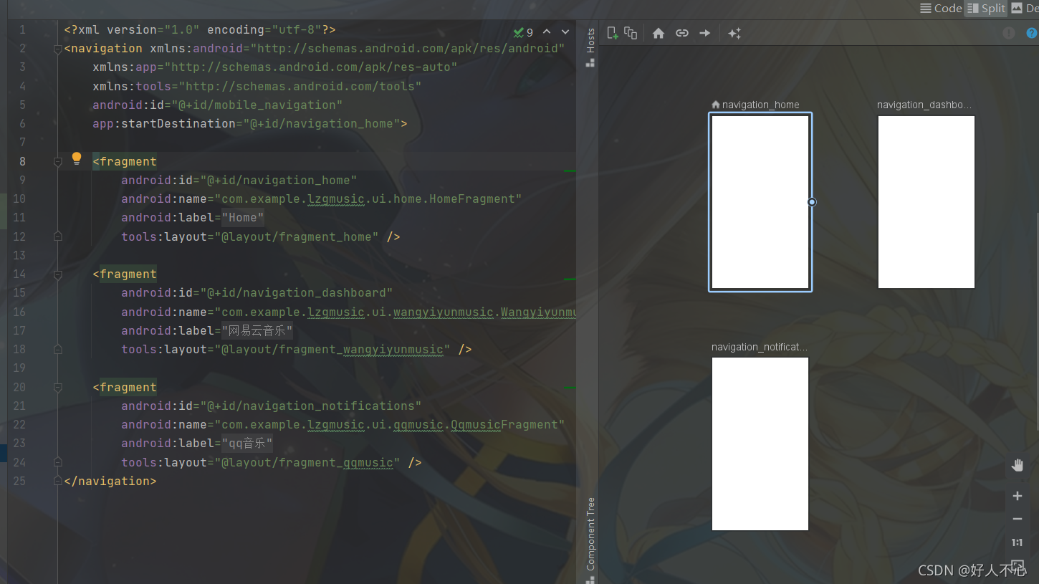Add an action with the arrow icon
Viewport: 1039px width, 584px height.
[x=704, y=32]
